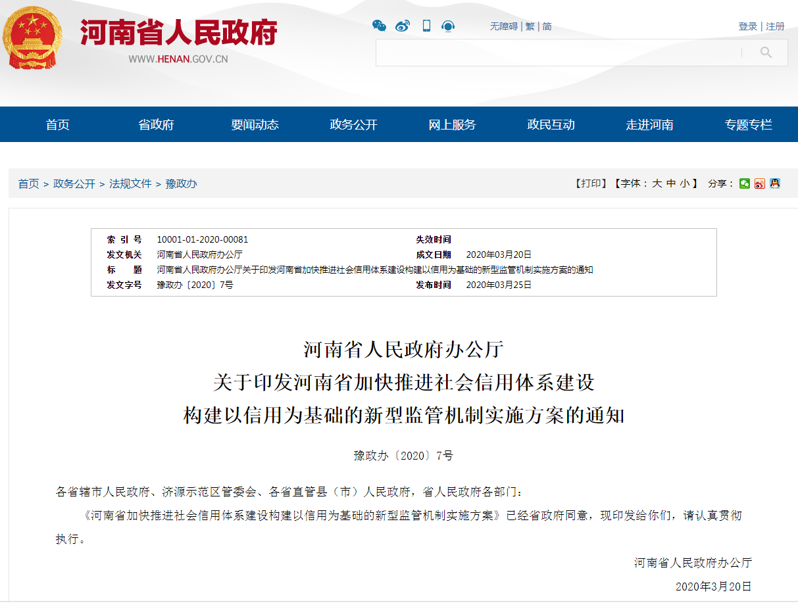
Task: Share the article via red Weibo icon
Action: click(x=760, y=183)
